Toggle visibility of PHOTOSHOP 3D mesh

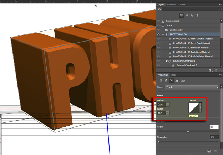(159, 34)
